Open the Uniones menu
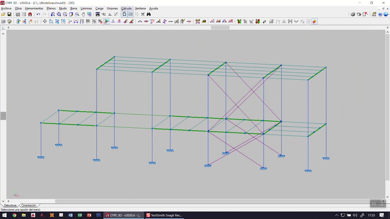390x219 pixels. 112,9
